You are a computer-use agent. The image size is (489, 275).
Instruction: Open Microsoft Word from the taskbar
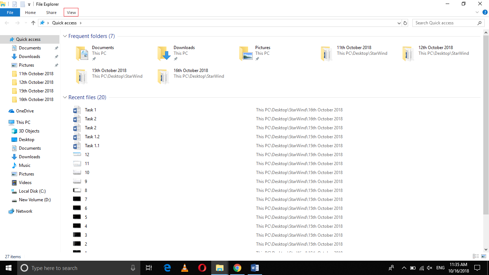(255, 268)
